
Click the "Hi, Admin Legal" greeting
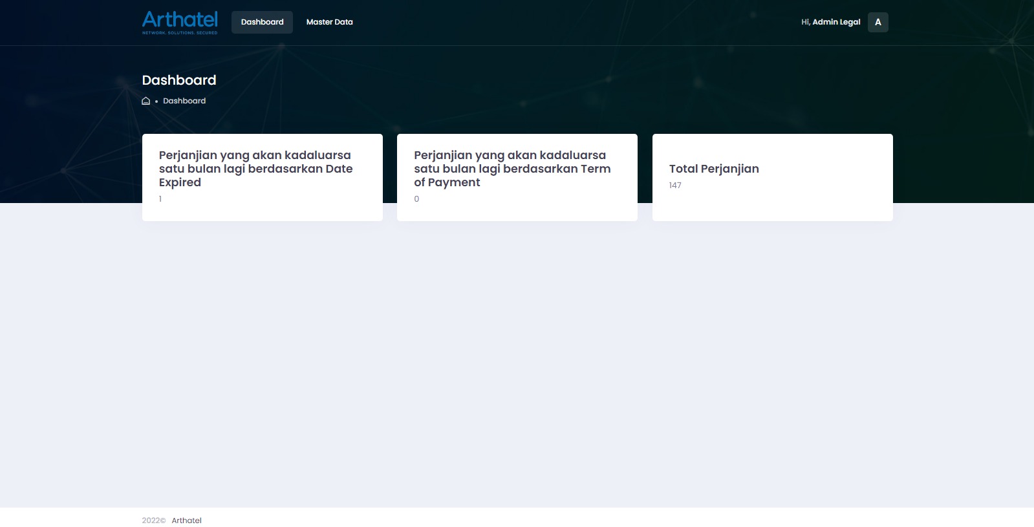point(830,22)
